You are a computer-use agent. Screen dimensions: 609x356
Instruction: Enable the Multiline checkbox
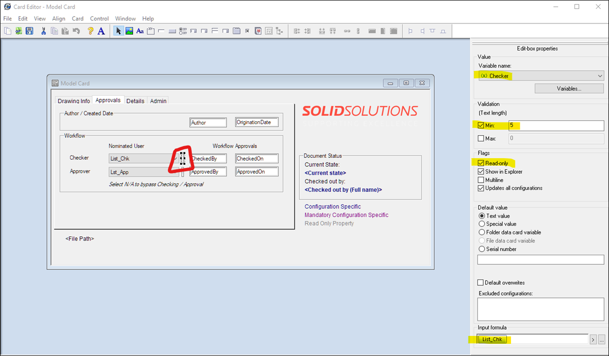tap(481, 180)
